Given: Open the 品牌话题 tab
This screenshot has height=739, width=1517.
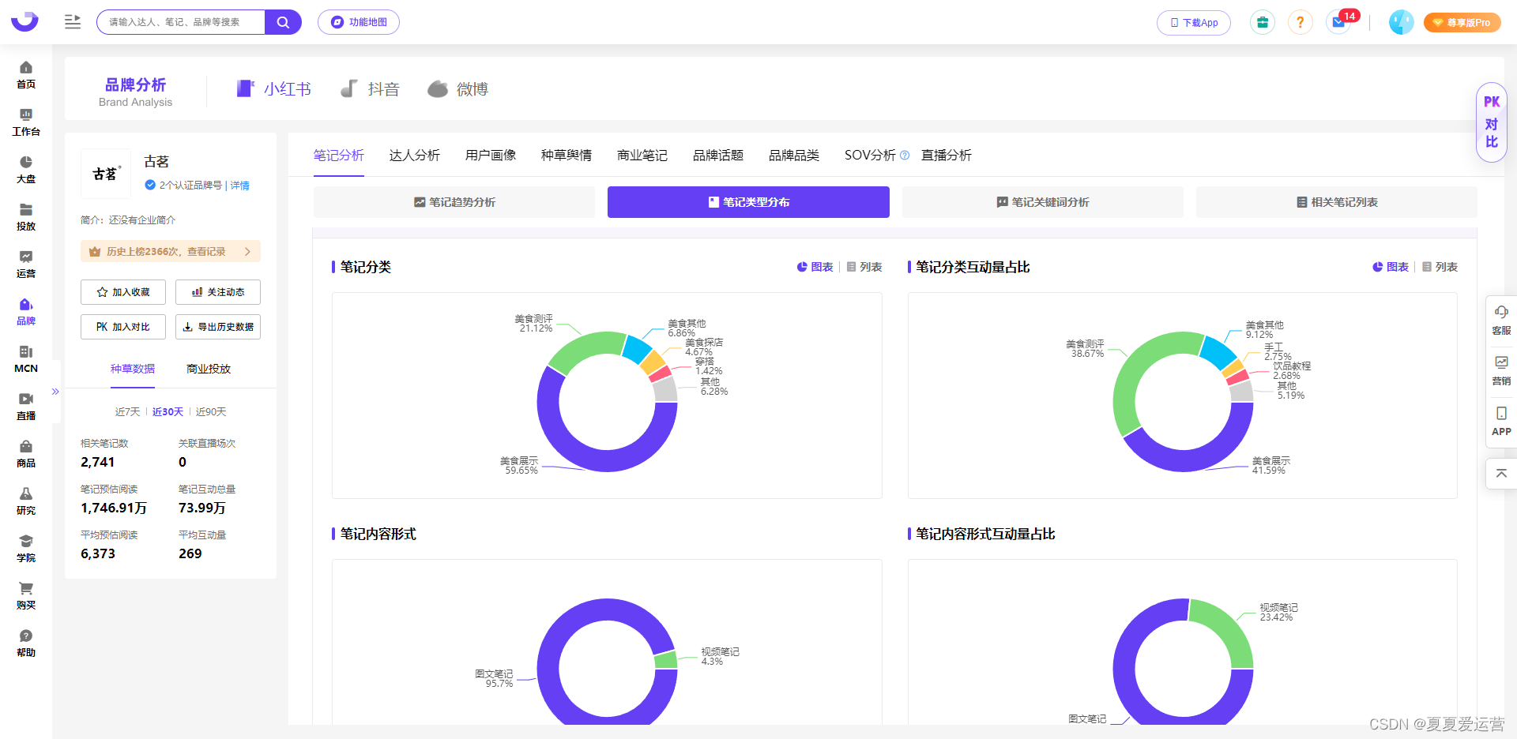Looking at the screenshot, I should [718, 156].
